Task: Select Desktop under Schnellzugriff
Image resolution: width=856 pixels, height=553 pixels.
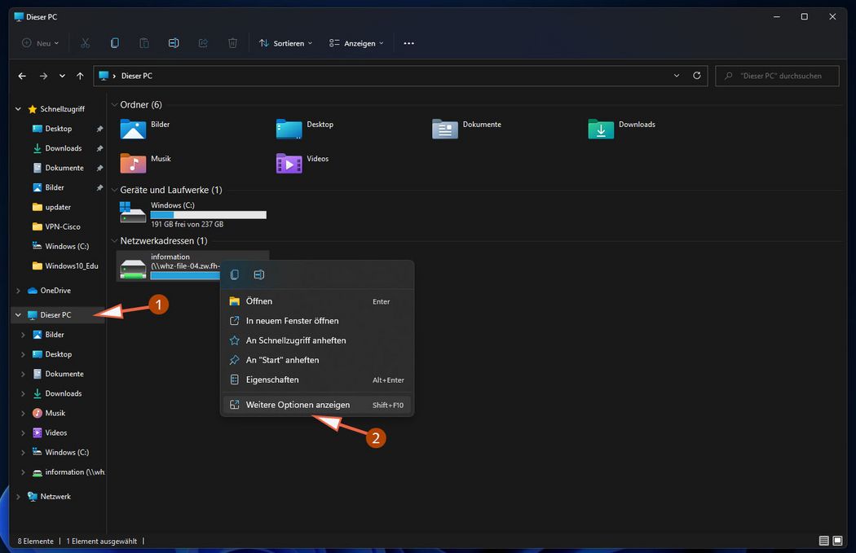Action: [59, 129]
